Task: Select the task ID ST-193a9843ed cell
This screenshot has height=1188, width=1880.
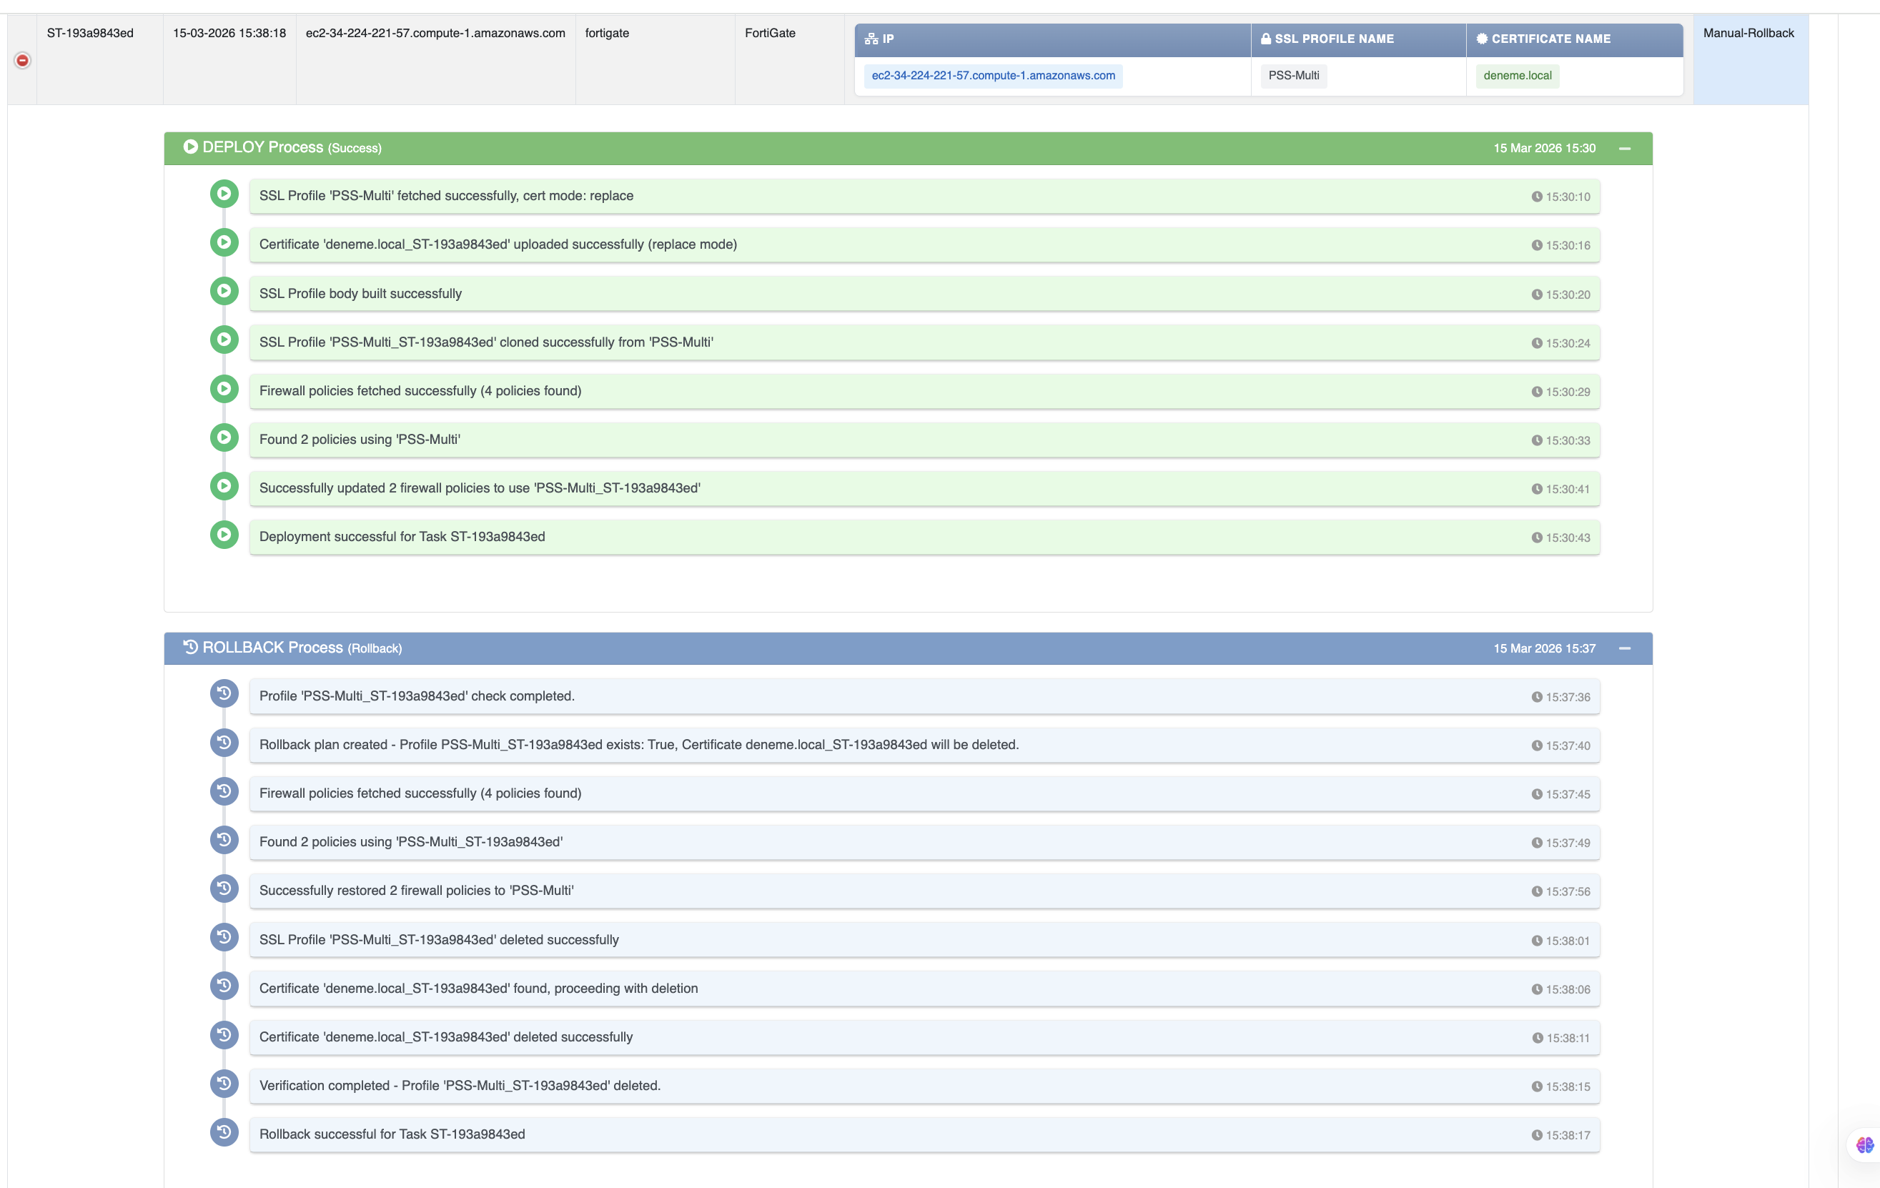Action: pos(100,59)
